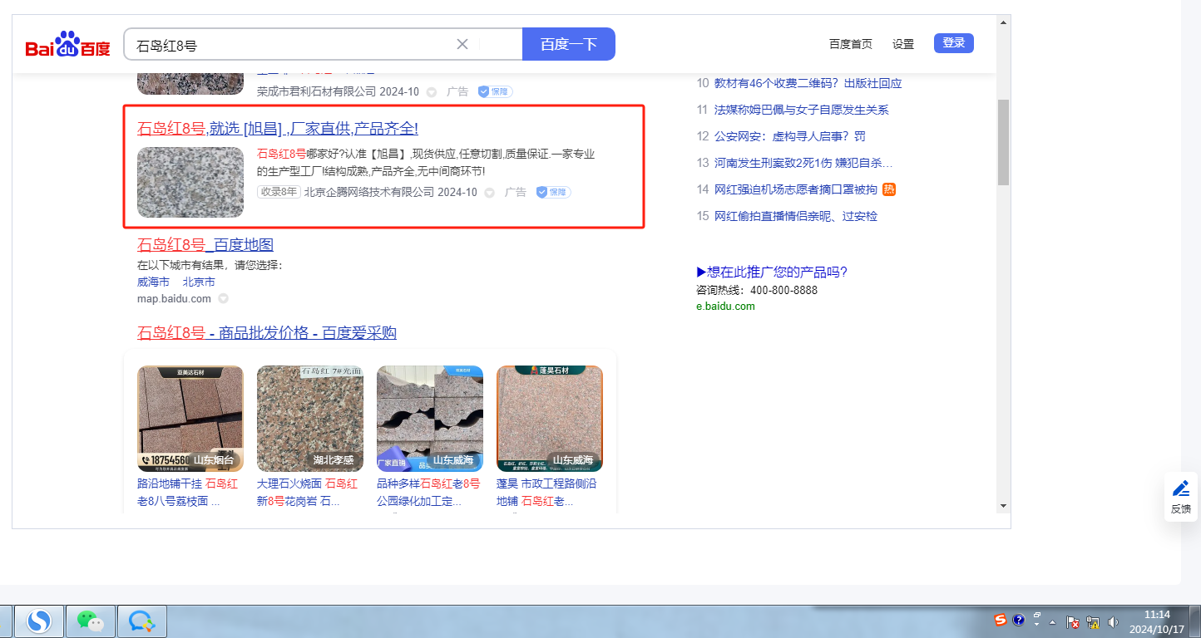Click the 登录 login button

click(953, 43)
